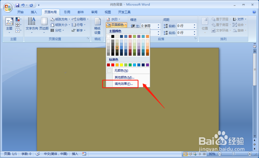The image size is (259, 158).
Task: Choose No Color (无颜色) option
Action: (128, 71)
